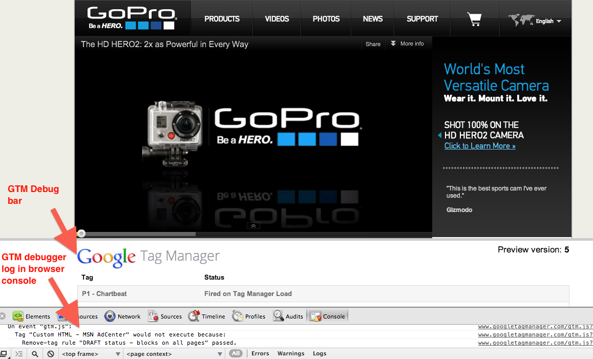Switch to the Elements tab
The image size is (593, 359).
click(31, 316)
